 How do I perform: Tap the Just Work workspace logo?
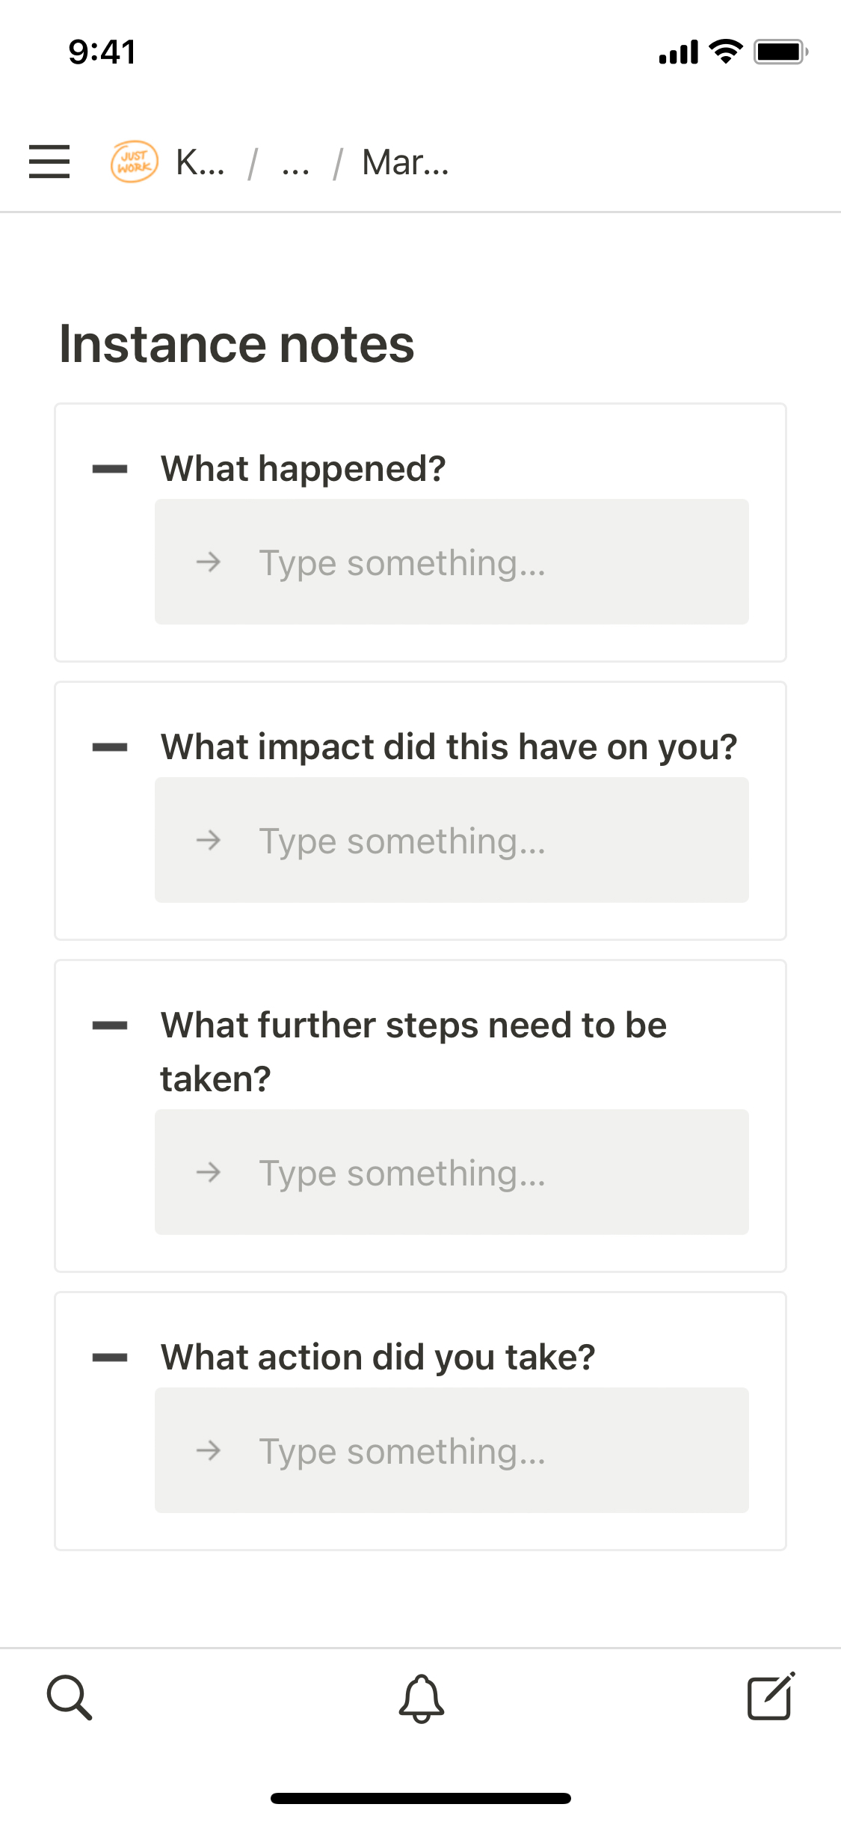pyautogui.click(x=135, y=162)
